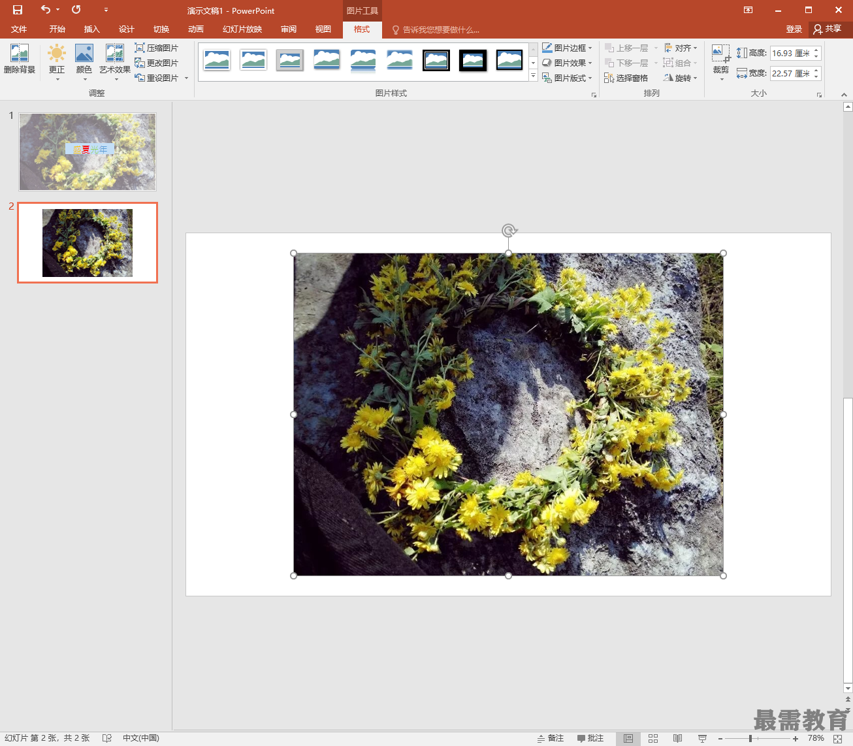Click the Undo arrow icon
This screenshot has width=853, height=746.
45,10
